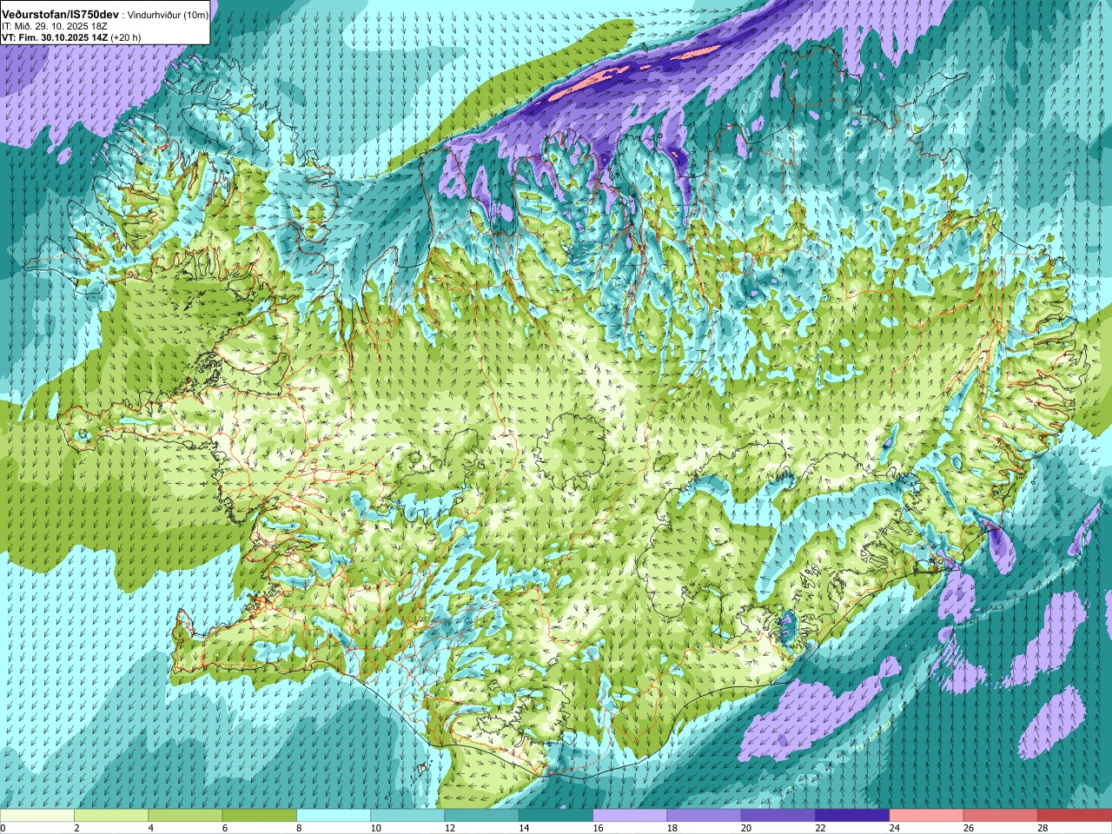Choose the 16–18 light purple legend swatch
The image size is (1112, 834).
click(630, 816)
